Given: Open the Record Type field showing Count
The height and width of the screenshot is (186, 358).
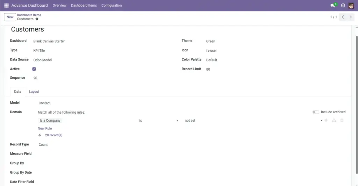Looking at the screenshot, I should point(192,145).
